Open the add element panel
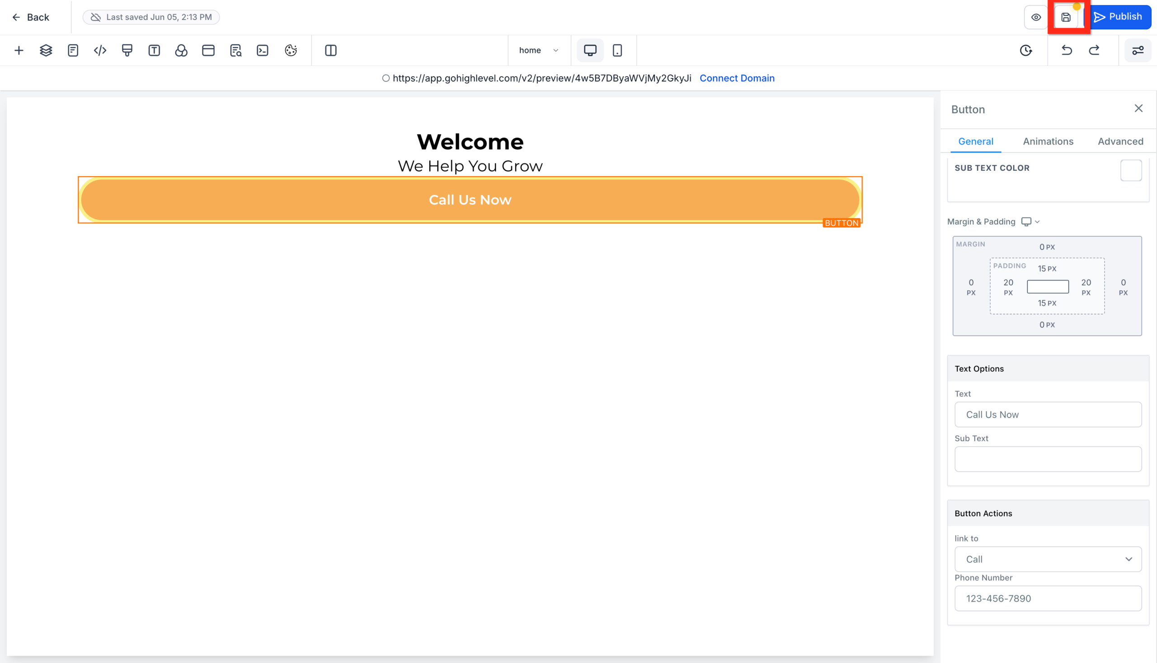The width and height of the screenshot is (1157, 663). pyautogui.click(x=19, y=50)
